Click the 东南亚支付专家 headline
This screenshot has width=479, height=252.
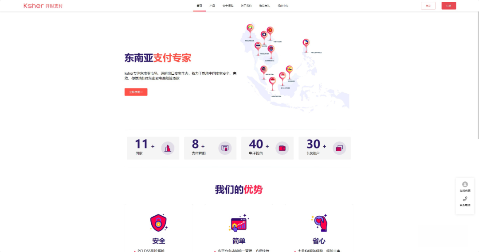(157, 58)
